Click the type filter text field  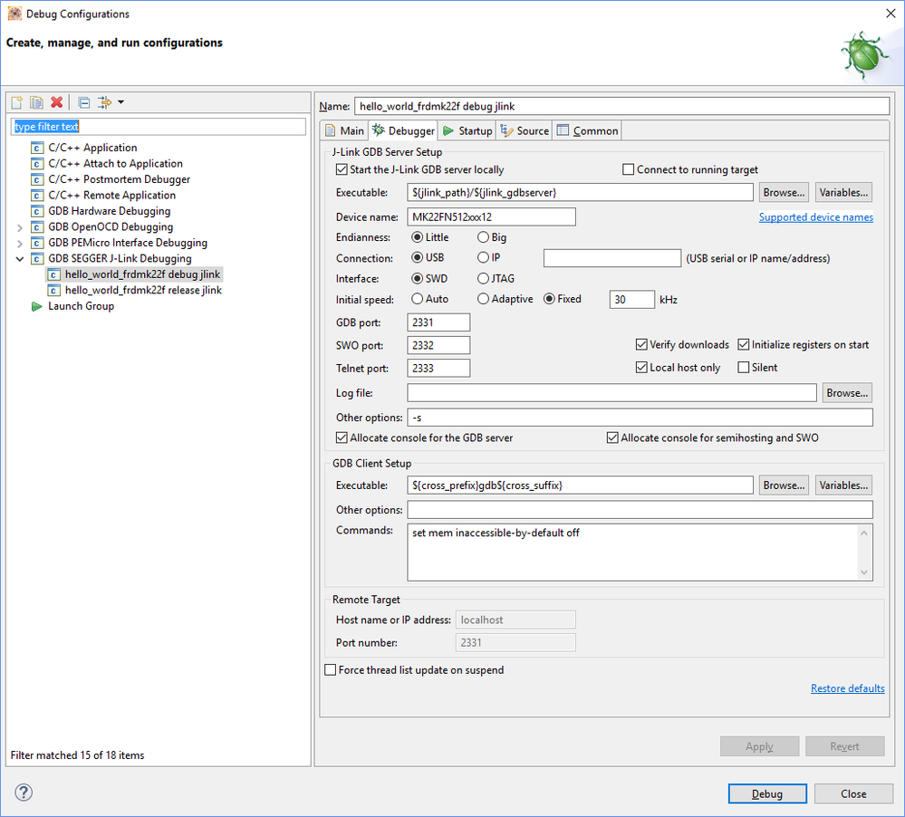click(159, 127)
